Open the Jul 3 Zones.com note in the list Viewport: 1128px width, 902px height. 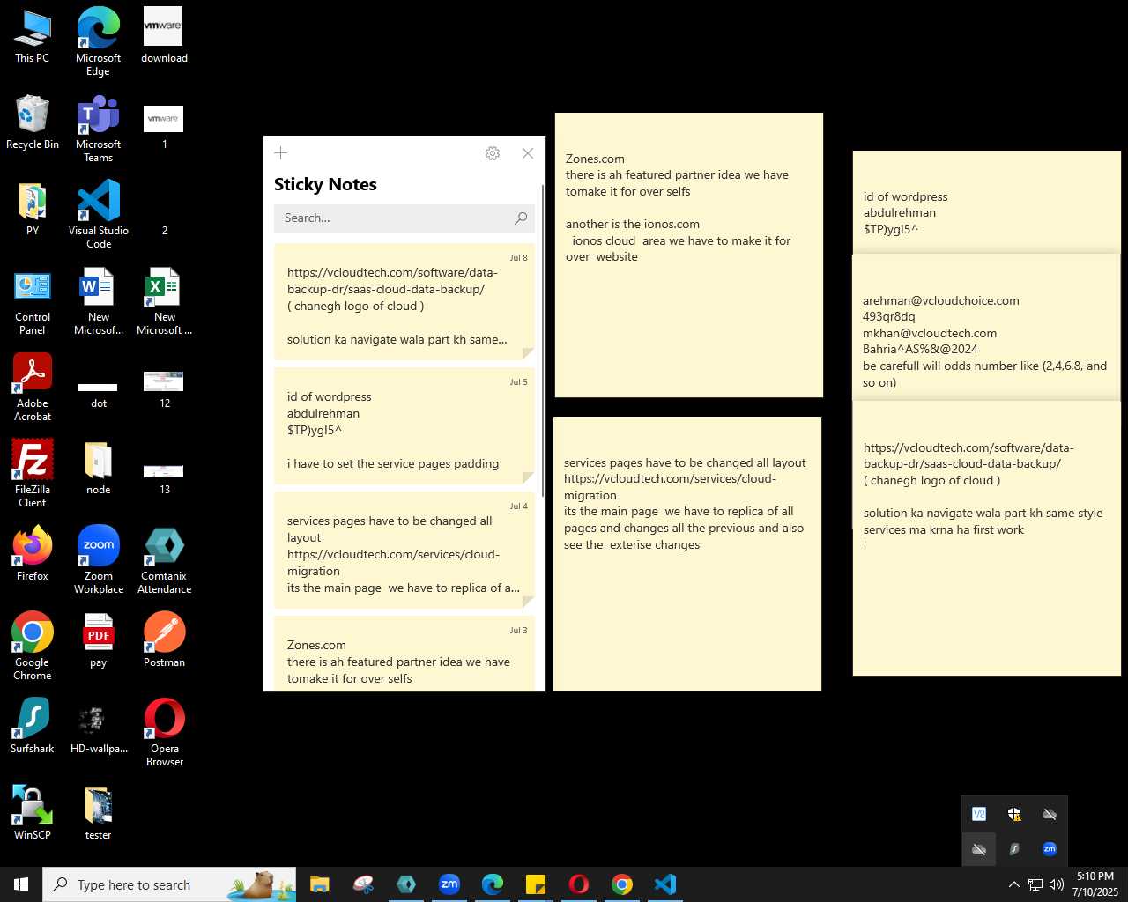404,654
